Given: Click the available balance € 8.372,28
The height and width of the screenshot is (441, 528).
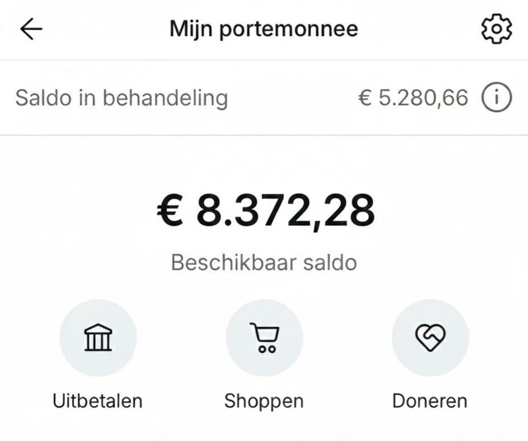Looking at the screenshot, I should click(x=266, y=211).
